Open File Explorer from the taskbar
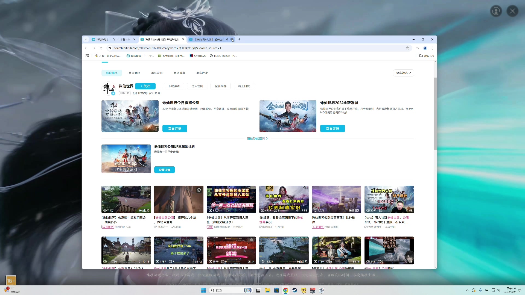The image size is (525, 295). tap(267, 290)
